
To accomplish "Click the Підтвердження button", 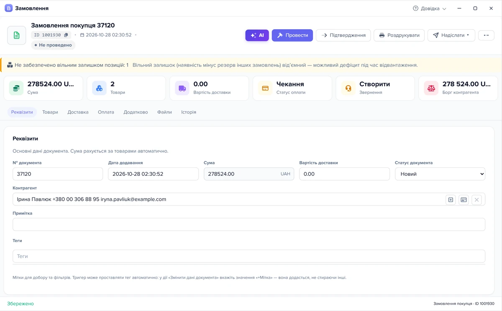I will click(343, 35).
